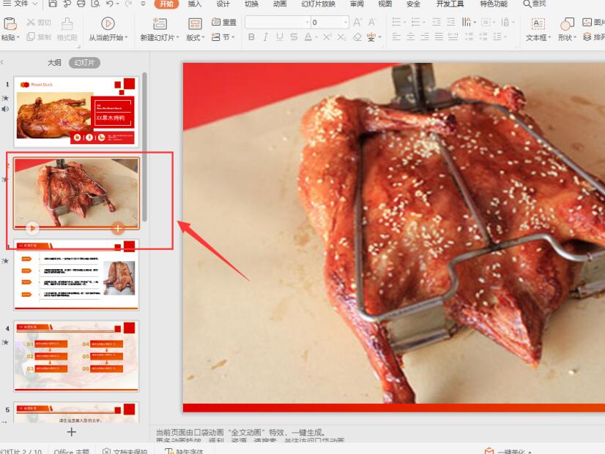The height and width of the screenshot is (454, 605).
Task: Click the plus button below slide thumbnails
Action: [x=71, y=432]
